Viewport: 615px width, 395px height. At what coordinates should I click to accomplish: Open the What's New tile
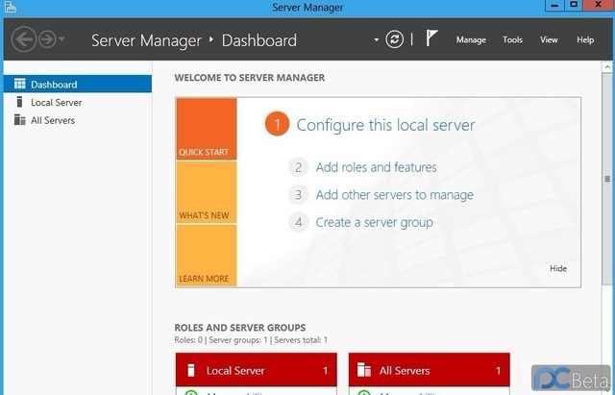pos(207,192)
